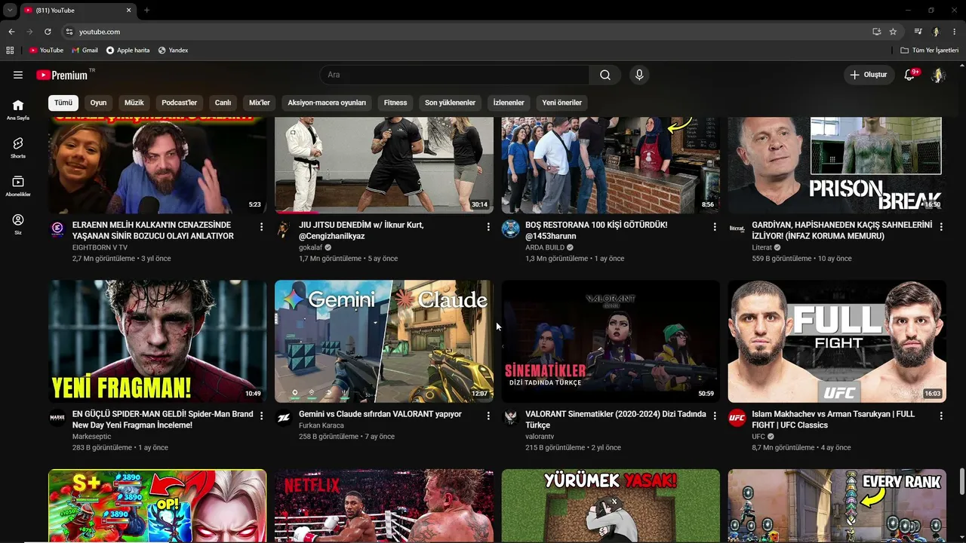Screen dimensions: 966x543
Task: Click the search magnifier button
Action: 605,75
